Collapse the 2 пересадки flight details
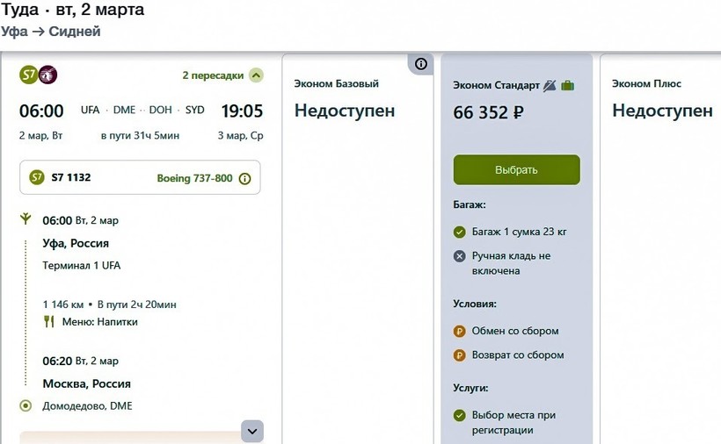 tap(255, 75)
